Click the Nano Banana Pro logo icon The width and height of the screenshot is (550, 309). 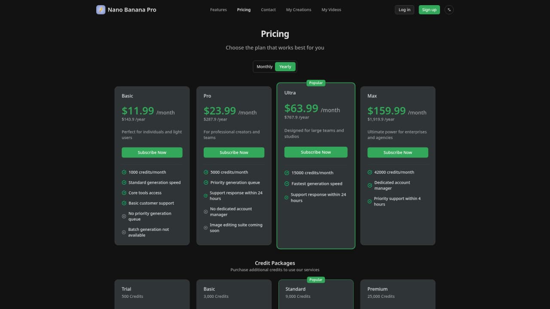101,9
